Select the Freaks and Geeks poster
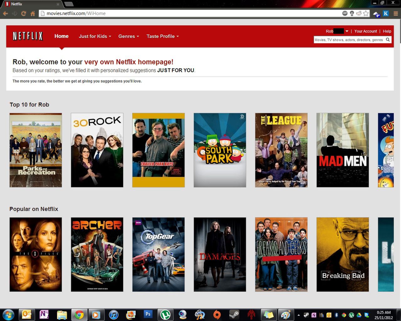The height and width of the screenshot is (321, 401). pyautogui.click(x=281, y=255)
